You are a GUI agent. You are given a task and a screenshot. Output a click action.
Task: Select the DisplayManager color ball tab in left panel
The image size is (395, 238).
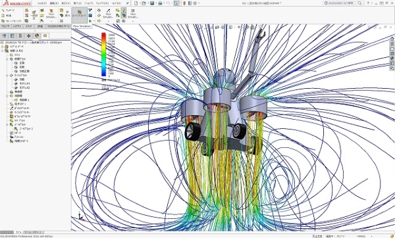coord(37,36)
